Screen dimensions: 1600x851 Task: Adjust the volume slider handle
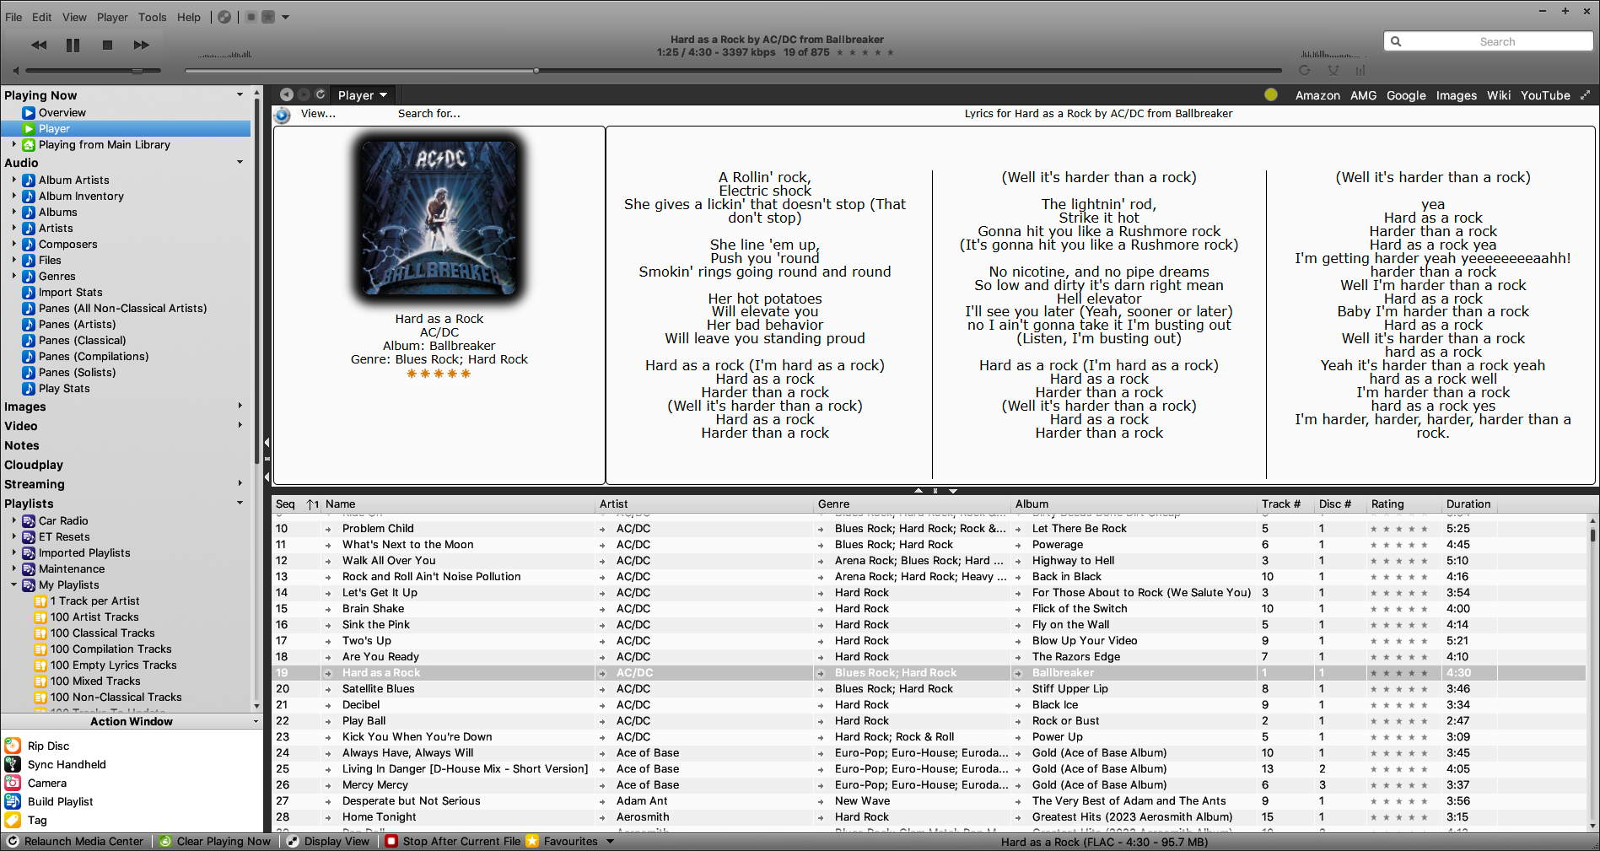(x=137, y=71)
